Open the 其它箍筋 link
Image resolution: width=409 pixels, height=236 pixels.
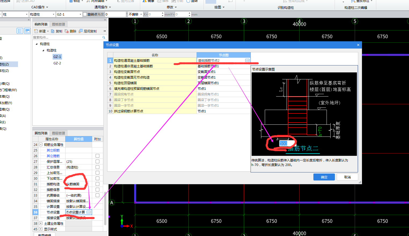point(53,156)
